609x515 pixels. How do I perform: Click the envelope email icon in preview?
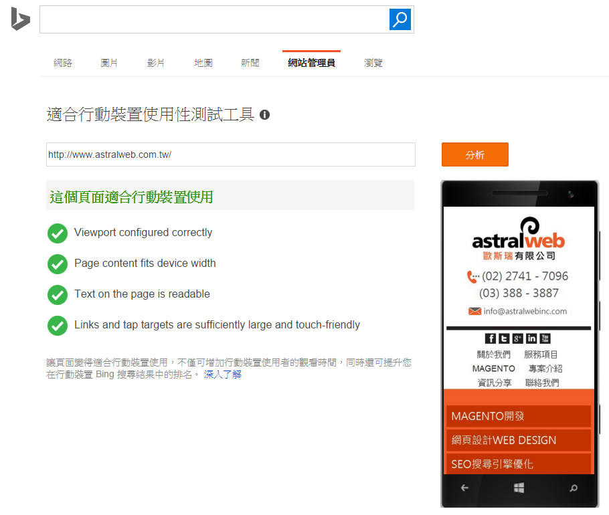(x=474, y=311)
